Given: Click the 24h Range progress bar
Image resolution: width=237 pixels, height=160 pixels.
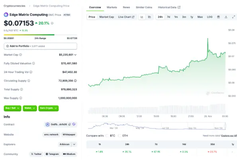Looking at the screenshot, I should point(40,35).
